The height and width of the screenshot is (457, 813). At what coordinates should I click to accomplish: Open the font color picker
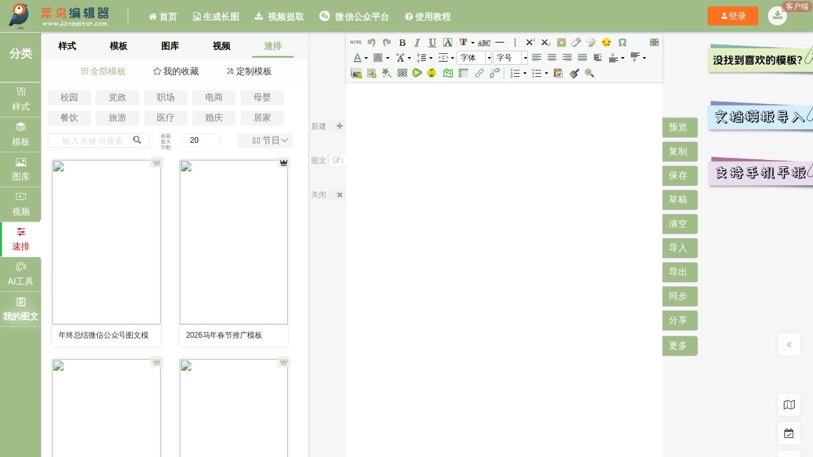pyautogui.click(x=358, y=58)
